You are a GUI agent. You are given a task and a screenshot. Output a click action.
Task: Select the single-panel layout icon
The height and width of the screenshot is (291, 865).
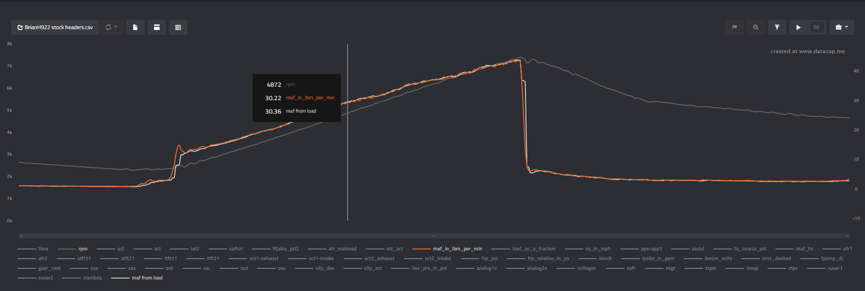click(x=157, y=27)
